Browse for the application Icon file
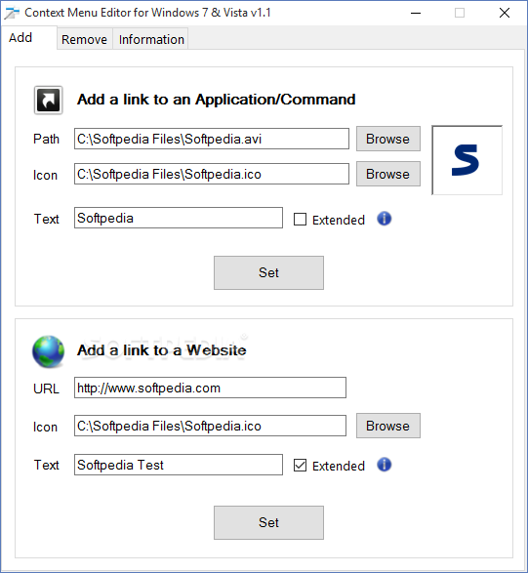528x573 pixels. 388,174
